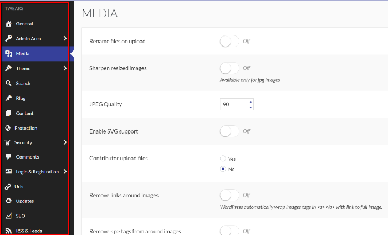Increase JPEG Quality with up arrow
Image resolution: width=388 pixels, height=235 pixels.
[x=251, y=101]
